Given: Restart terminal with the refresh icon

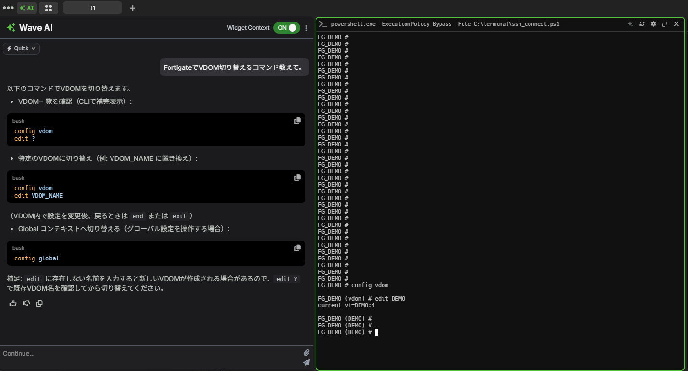Looking at the screenshot, I should tap(642, 24).
